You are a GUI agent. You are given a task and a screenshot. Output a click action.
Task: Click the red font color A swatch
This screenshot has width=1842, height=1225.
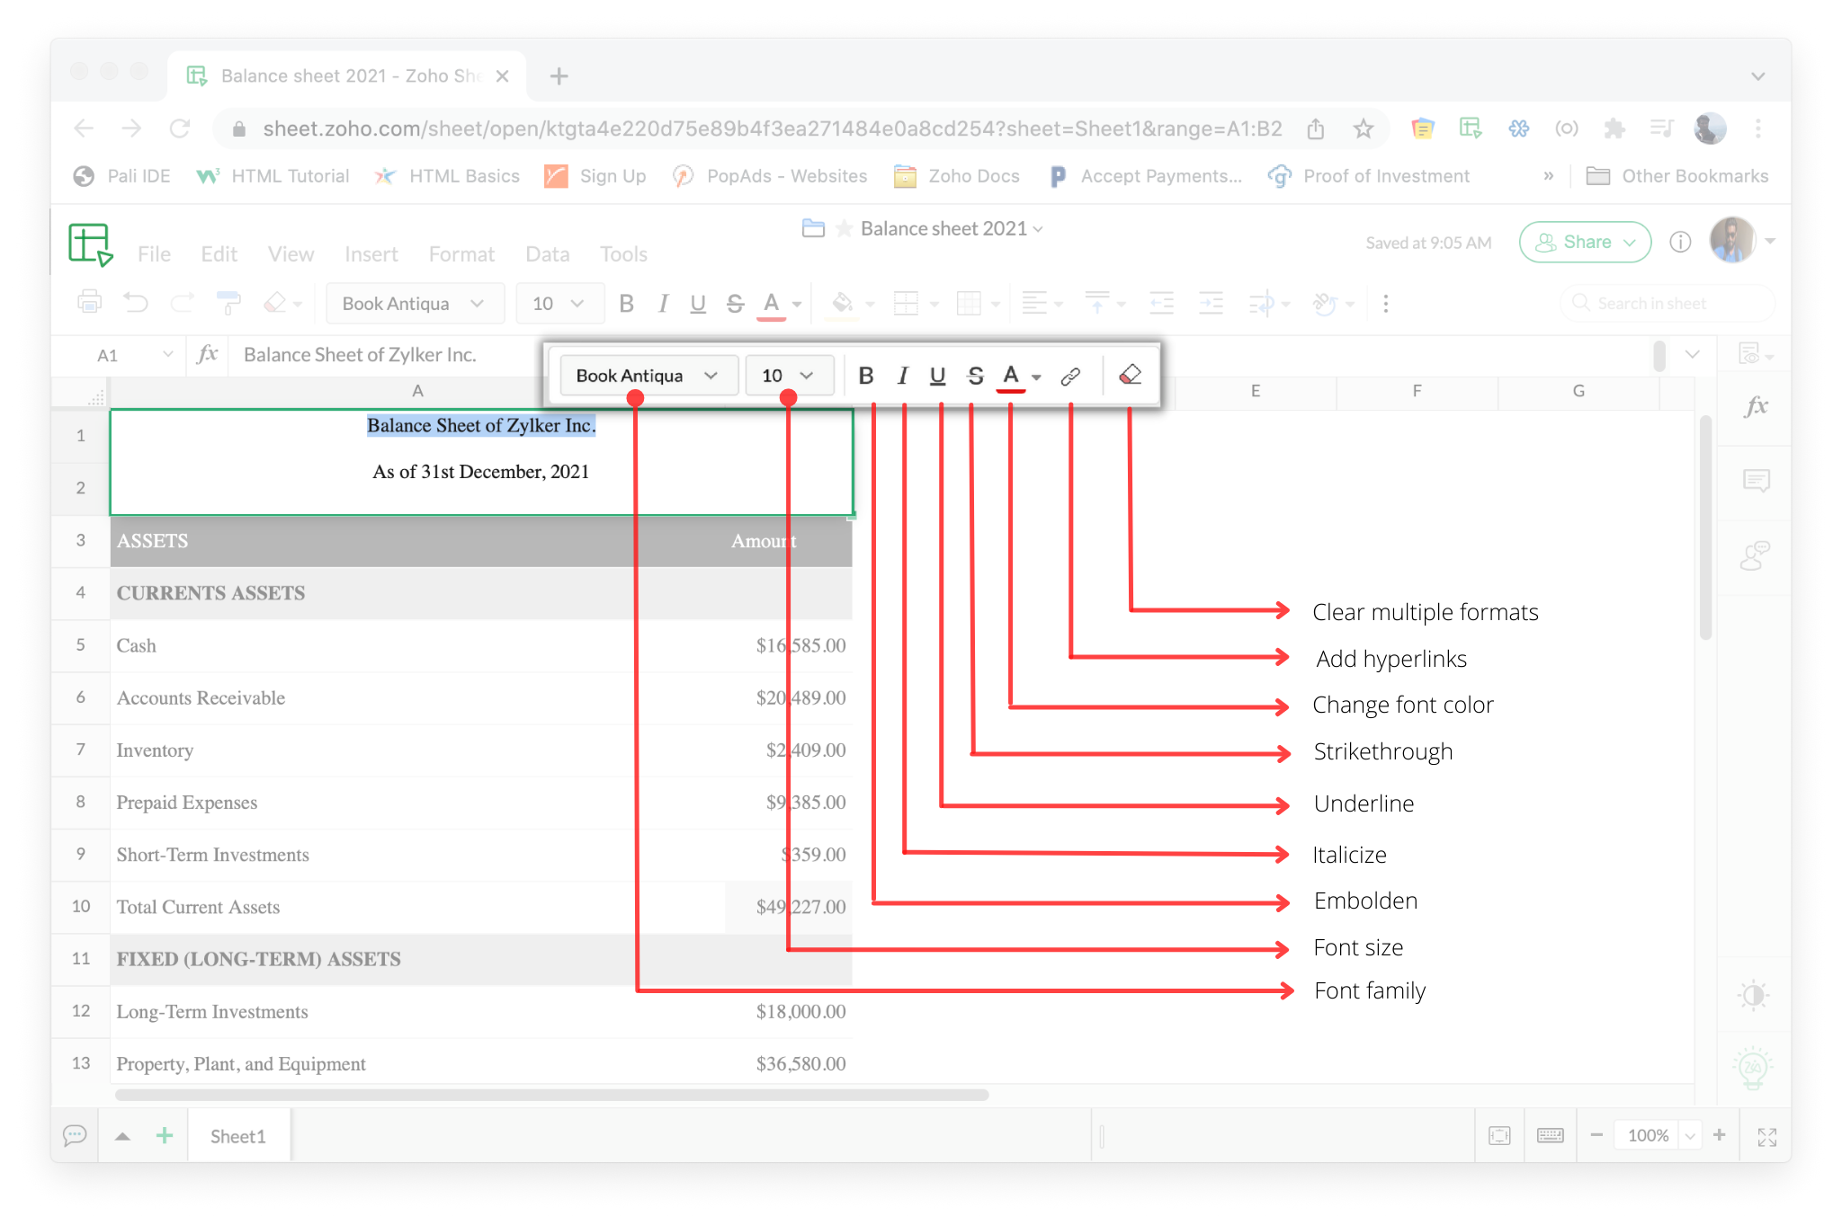1011,376
